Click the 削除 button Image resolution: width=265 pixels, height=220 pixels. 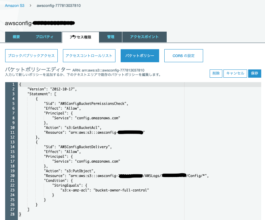[x=216, y=74]
